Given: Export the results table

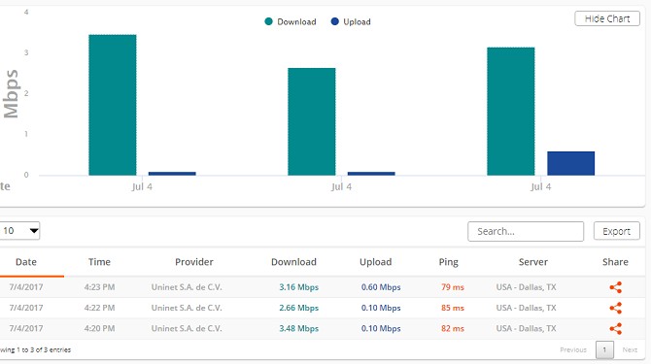Looking at the screenshot, I should [x=617, y=231].
